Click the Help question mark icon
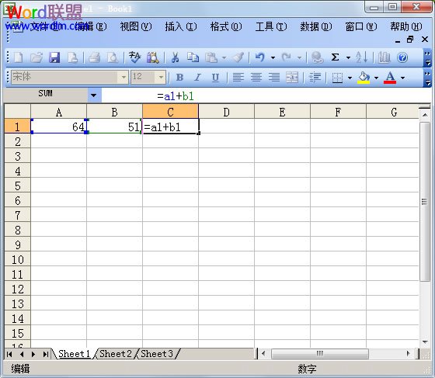Viewport: 435px width, 378px height. point(402,57)
